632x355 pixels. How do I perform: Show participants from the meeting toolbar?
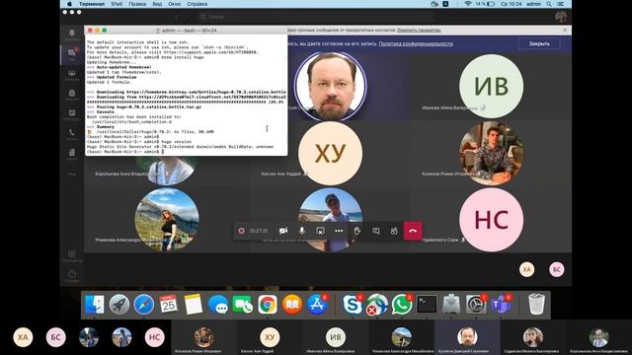394,231
